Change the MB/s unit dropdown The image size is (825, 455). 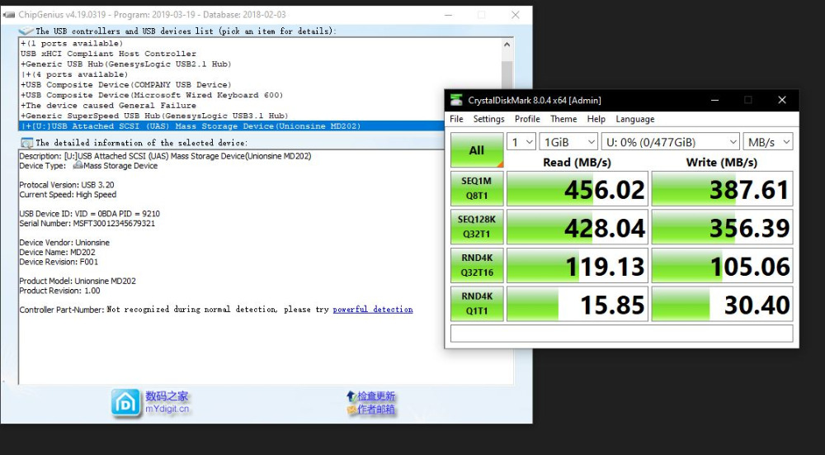click(x=767, y=142)
